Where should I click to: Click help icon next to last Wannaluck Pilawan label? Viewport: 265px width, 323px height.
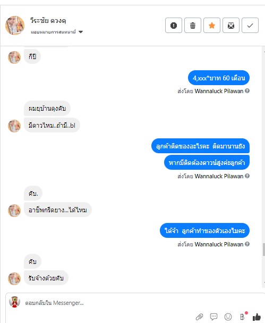click(x=247, y=244)
